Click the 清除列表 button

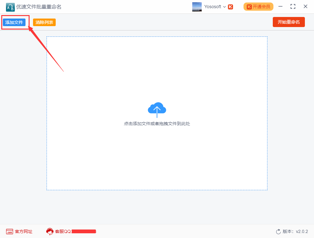(x=44, y=22)
